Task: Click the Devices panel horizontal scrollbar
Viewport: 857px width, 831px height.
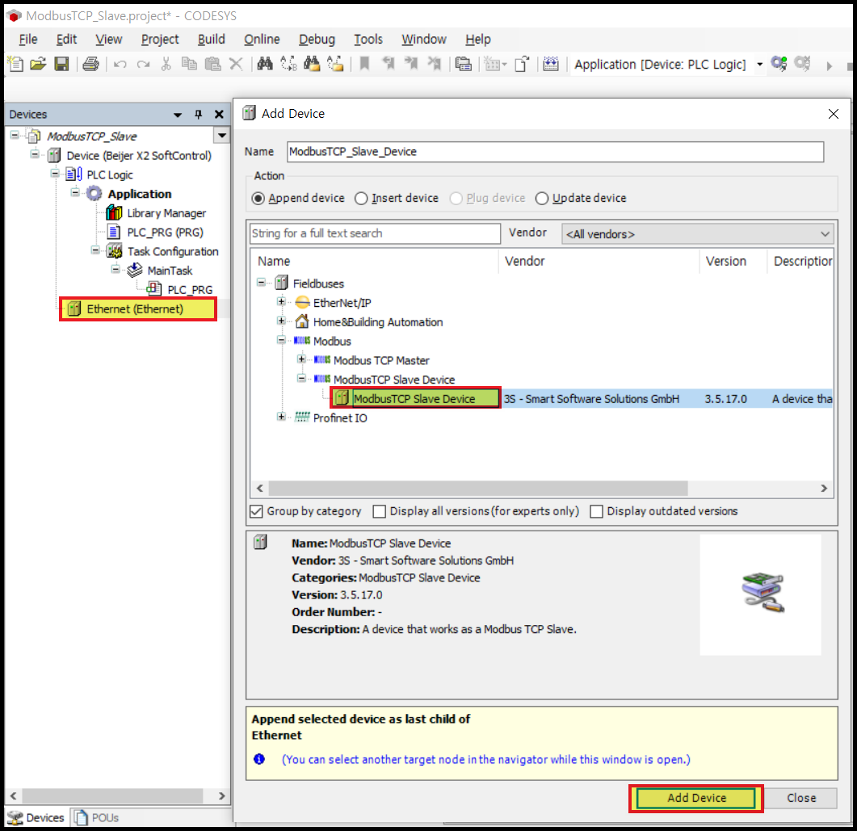Action: point(112,795)
